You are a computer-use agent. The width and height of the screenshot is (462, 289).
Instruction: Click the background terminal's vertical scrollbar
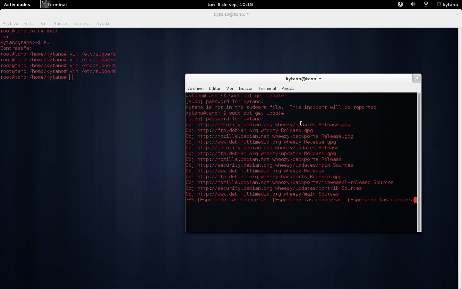pos(460,158)
